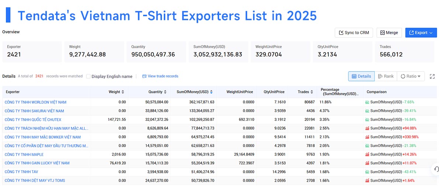This screenshot has height=188, width=439.
Task: Click comparison chart icon for +94.08% row
Action: 367,128
